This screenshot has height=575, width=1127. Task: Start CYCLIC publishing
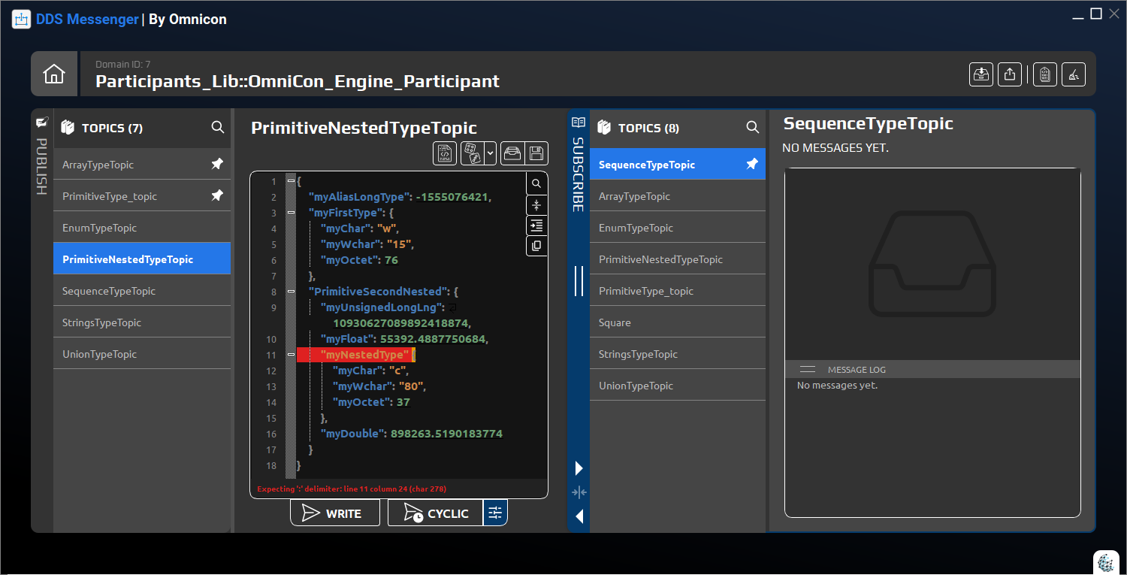point(434,513)
